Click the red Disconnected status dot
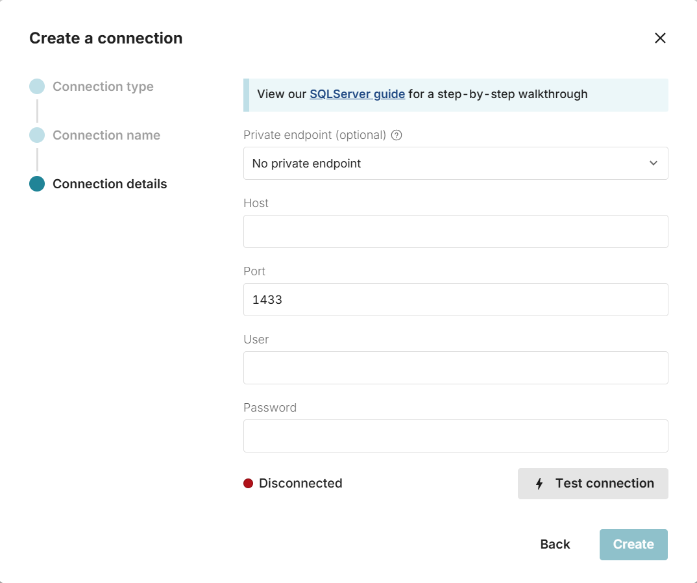The image size is (697, 583). (248, 483)
